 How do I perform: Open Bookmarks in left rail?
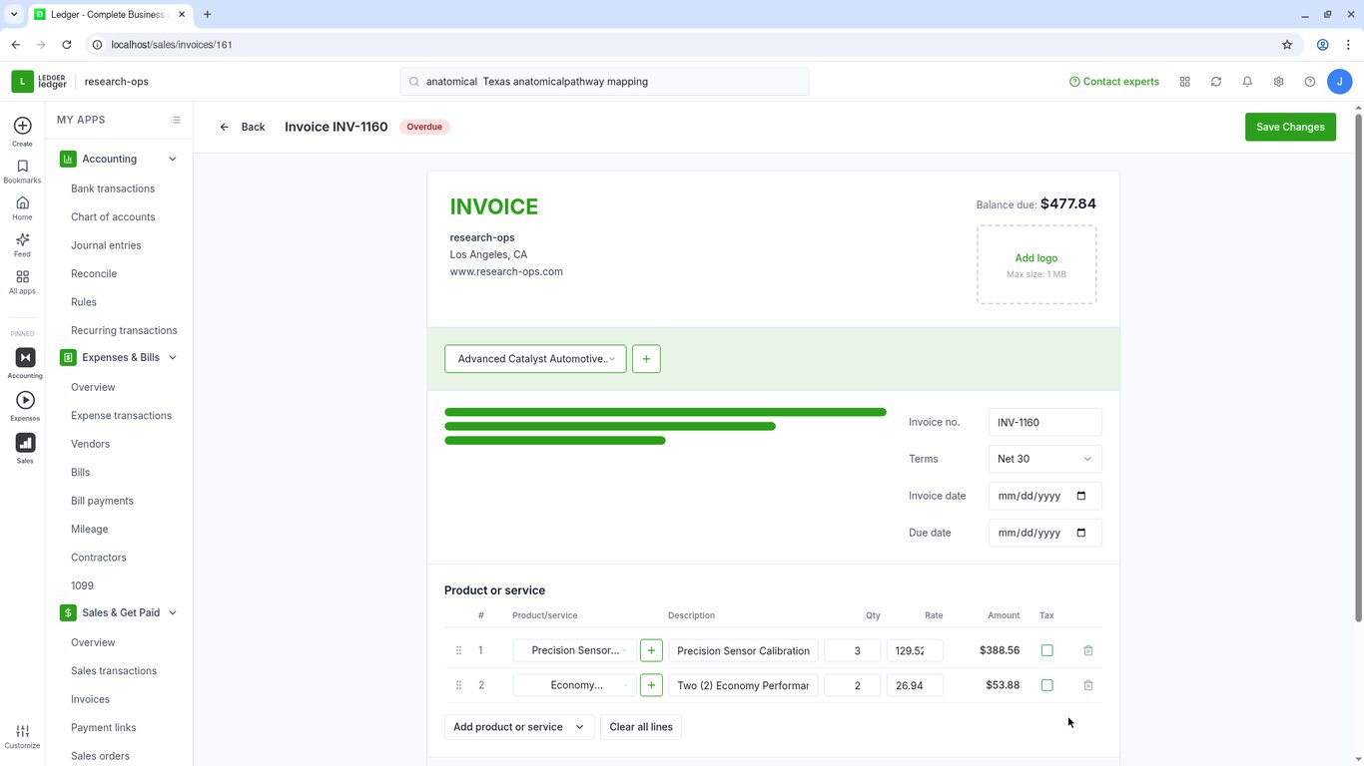[22, 172]
